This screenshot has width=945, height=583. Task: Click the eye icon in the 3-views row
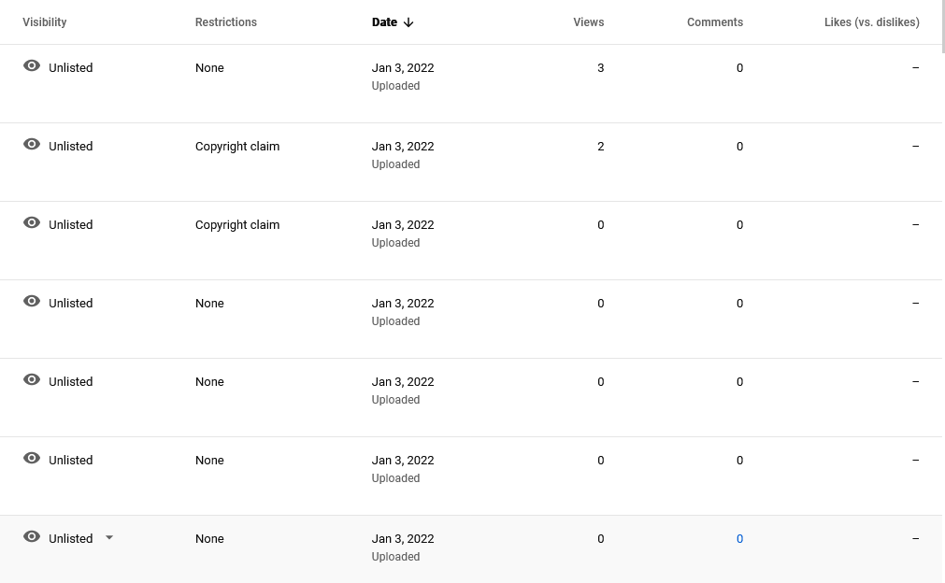(x=32, y=66)
